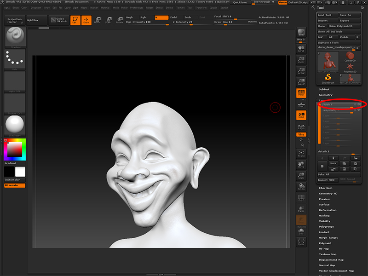Open the Brush menu
This screenshot has height=276, width=368.
point(16,8)
